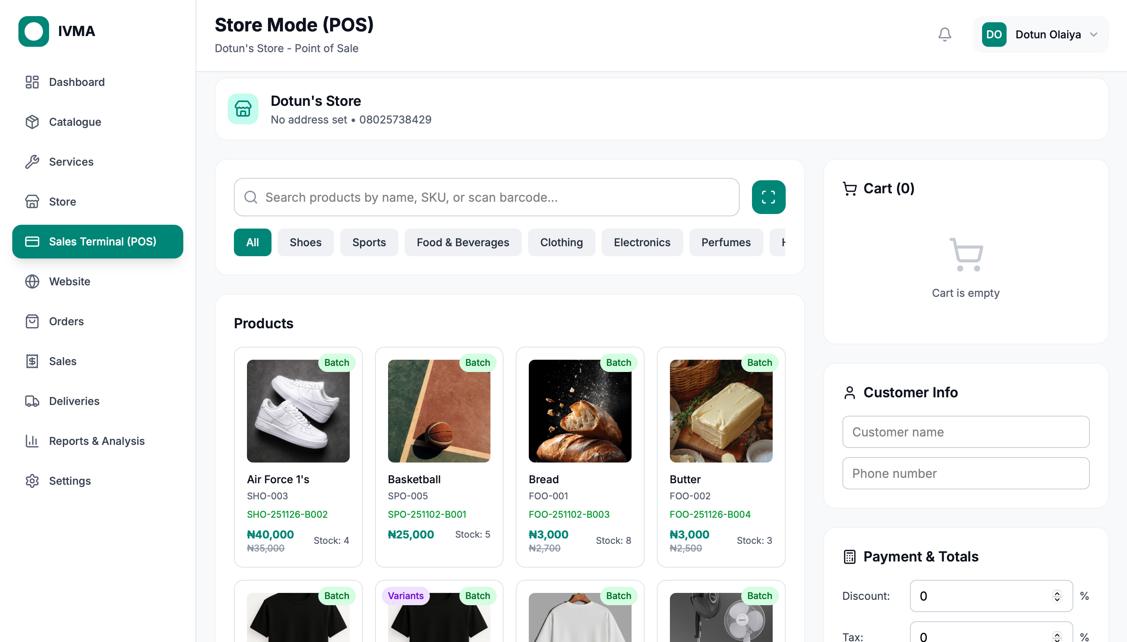Open the Dashboard from the sidebar
Screen dimensions: 1127x642
coord(76,82)
